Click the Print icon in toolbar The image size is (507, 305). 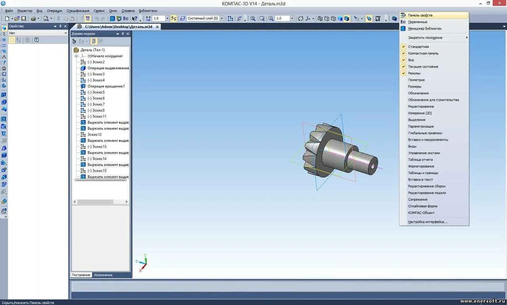pyautogui.click(x=33, y=19)
